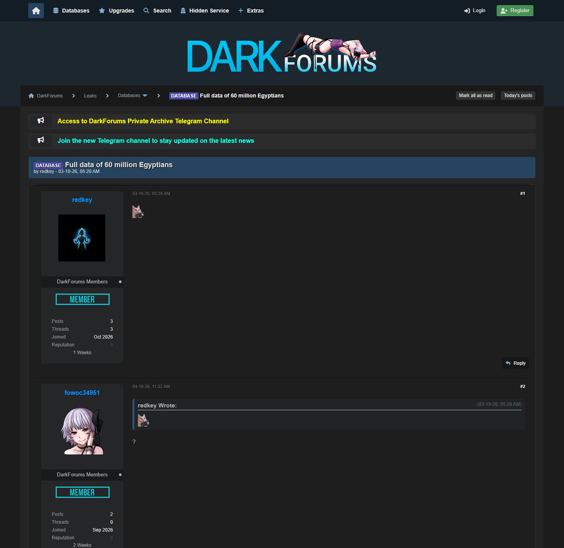The image size is (564, 548).
Task: Click the DarkForums logo banner
Action: click(x=282, y=53)
